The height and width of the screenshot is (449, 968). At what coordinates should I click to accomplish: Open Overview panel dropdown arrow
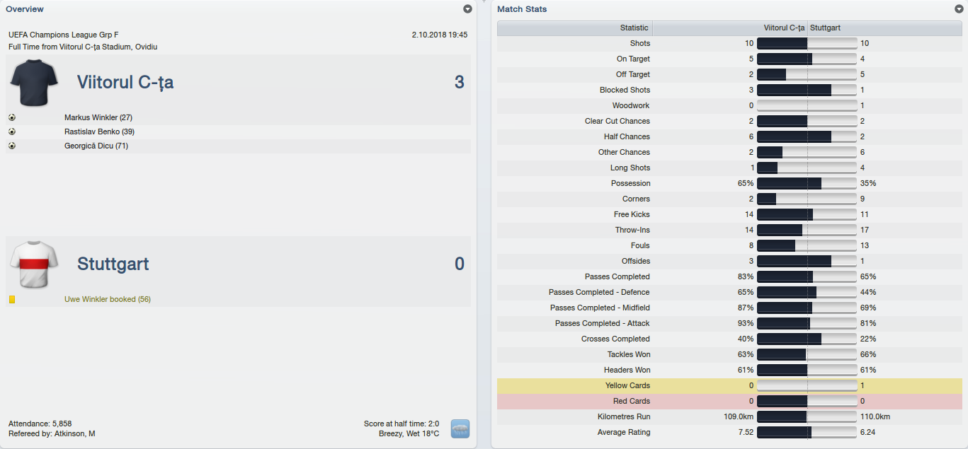(467, 9)
